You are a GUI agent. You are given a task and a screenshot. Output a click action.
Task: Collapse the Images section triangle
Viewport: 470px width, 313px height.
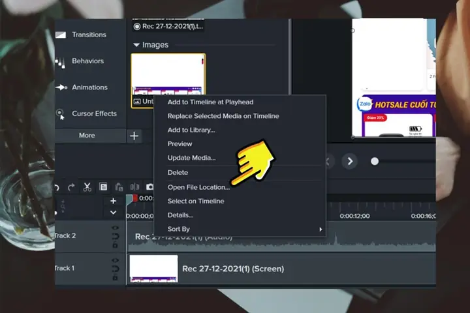click(136, 45)
